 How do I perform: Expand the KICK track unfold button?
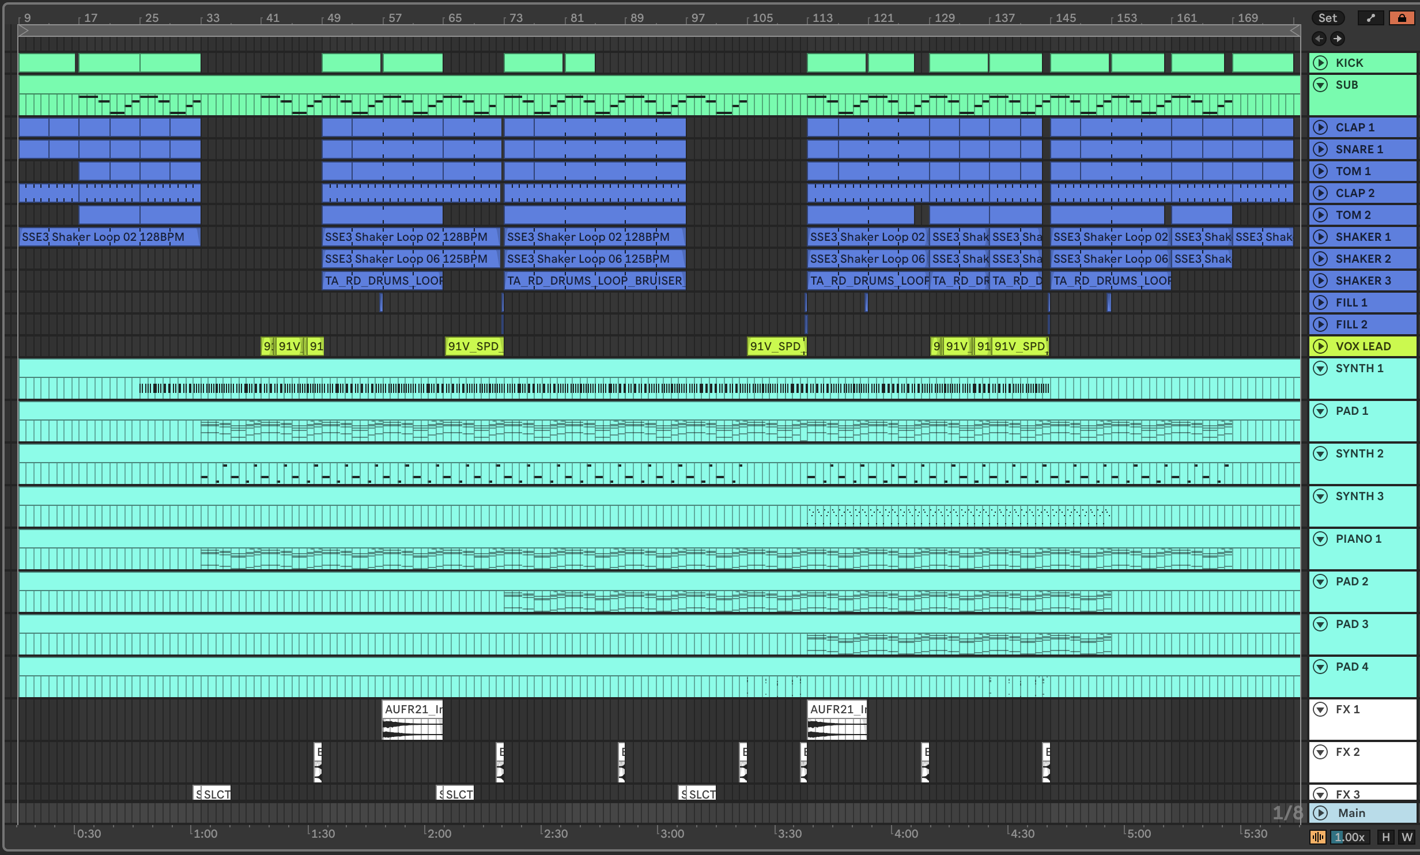click(1320, 63)
